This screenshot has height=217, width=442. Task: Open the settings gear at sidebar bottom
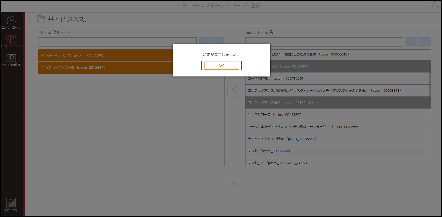pyautogui.click(x=11, y=203)
